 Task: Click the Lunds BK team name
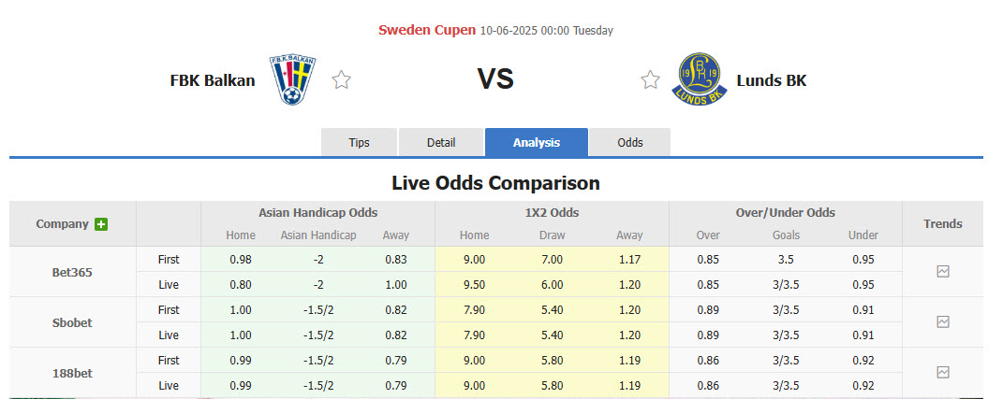click(x=772, y=80)
